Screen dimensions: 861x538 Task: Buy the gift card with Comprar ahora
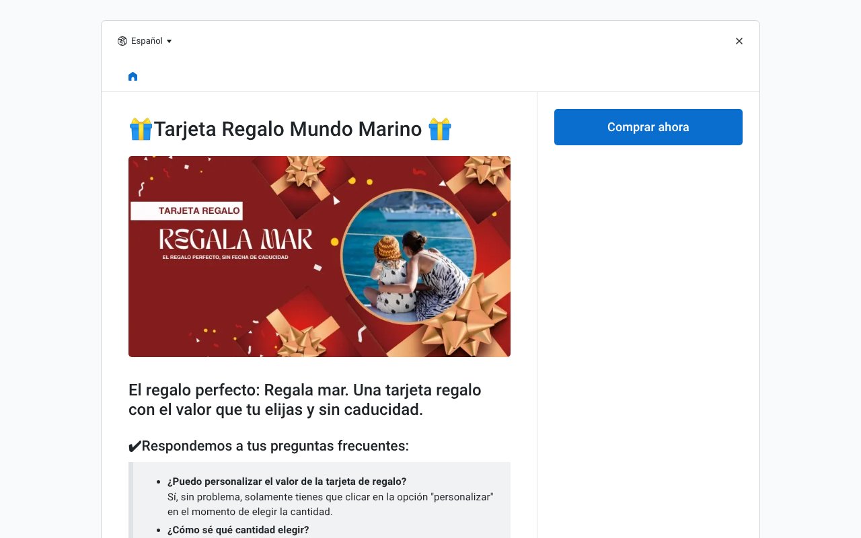648,127
